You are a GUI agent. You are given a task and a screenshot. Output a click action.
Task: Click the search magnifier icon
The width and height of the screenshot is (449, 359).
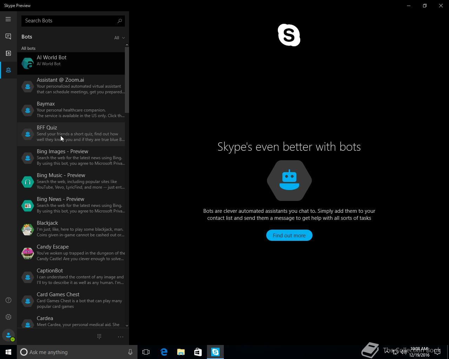[x=120, y=21]
